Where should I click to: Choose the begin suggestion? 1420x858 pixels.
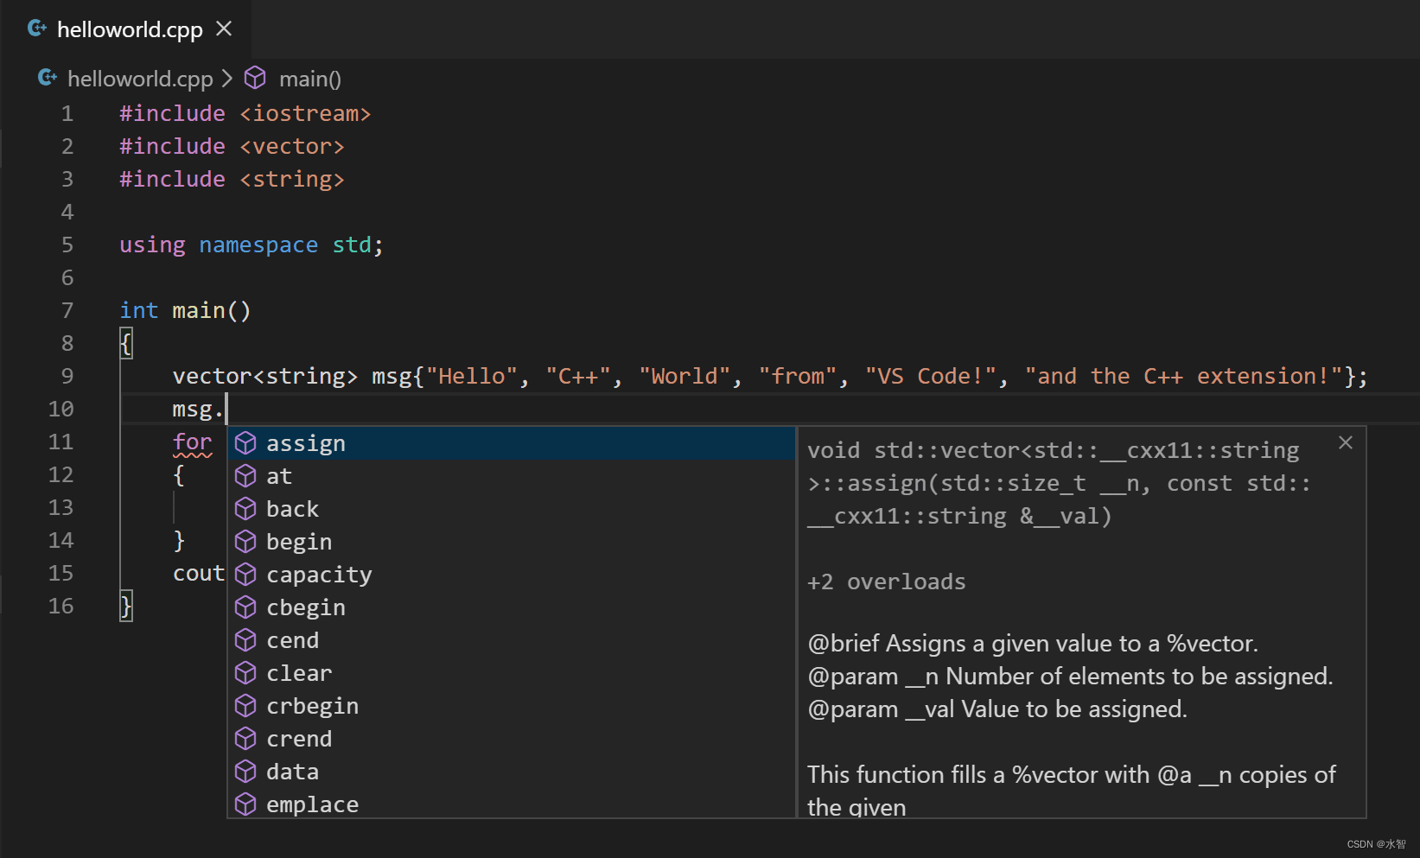[x=511, y=542]
